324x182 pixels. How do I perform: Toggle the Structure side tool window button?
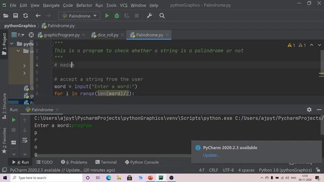(x=4, y=106)
